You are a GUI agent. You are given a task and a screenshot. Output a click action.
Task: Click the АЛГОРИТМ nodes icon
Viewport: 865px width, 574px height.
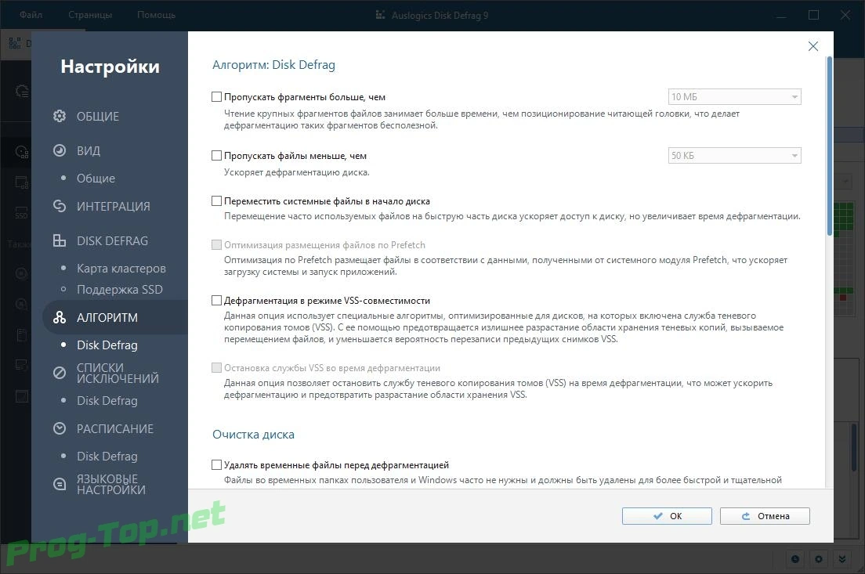click(60, 318)
